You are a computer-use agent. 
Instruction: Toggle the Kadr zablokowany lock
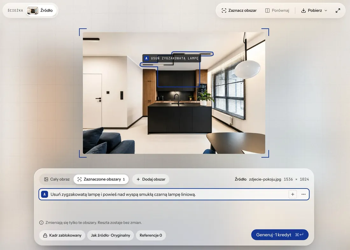click(62, 235)
